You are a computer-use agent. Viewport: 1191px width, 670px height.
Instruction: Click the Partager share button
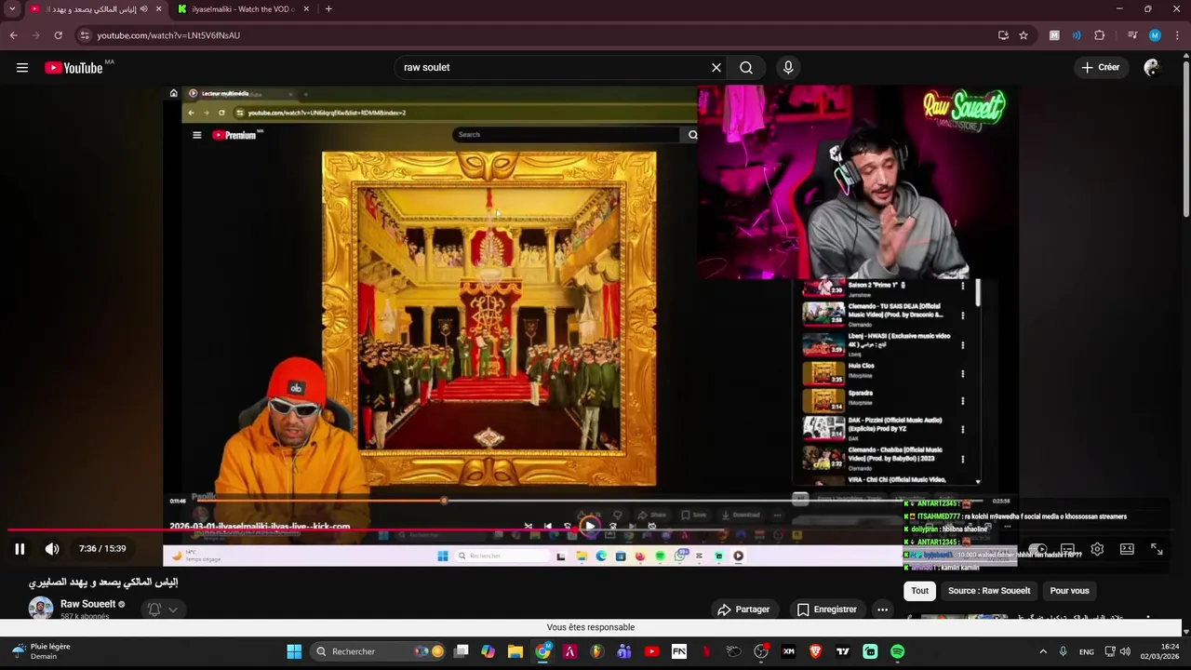743,610
